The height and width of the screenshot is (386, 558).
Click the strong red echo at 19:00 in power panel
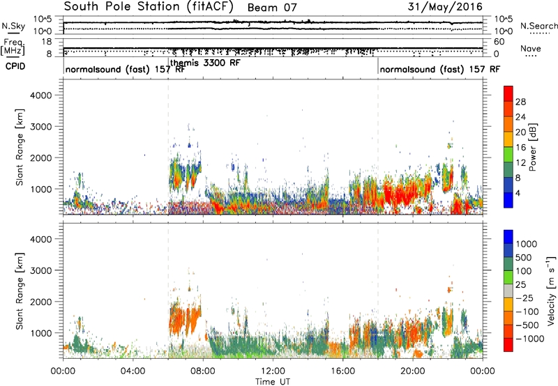tap(402, 194)
